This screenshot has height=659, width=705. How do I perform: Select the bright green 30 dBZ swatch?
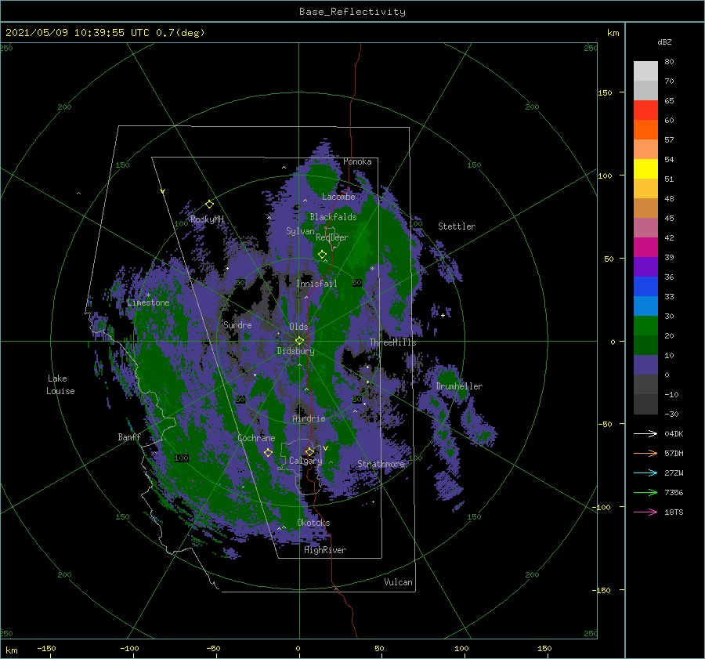coord(645,325)
